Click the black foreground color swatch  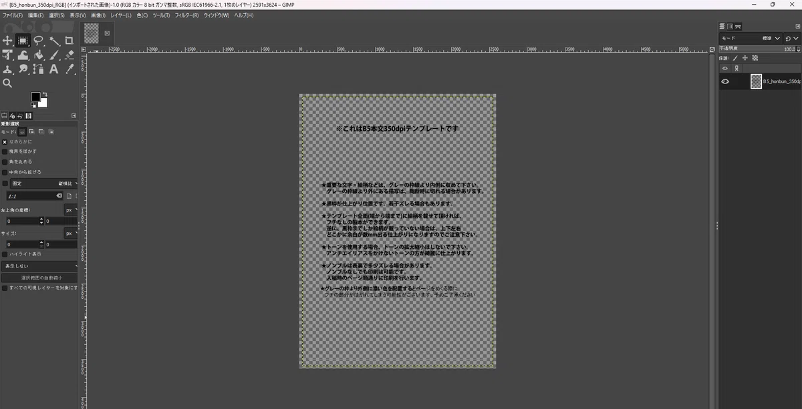coord(35,97)
